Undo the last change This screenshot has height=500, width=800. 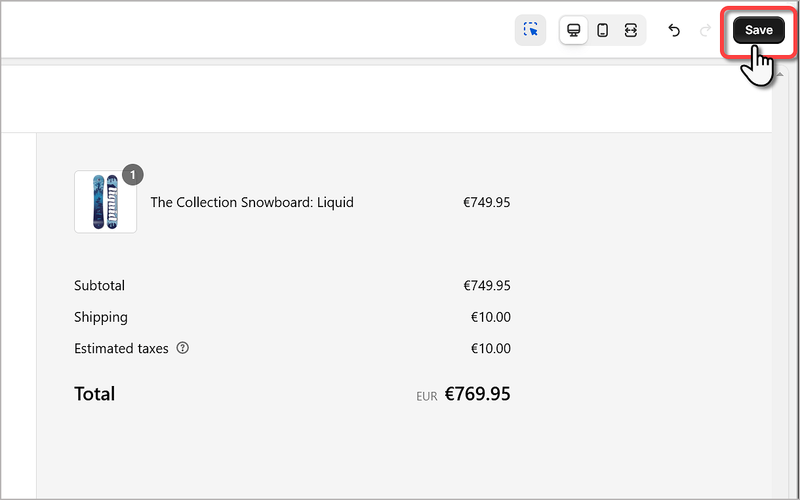(x=674, y=30)
